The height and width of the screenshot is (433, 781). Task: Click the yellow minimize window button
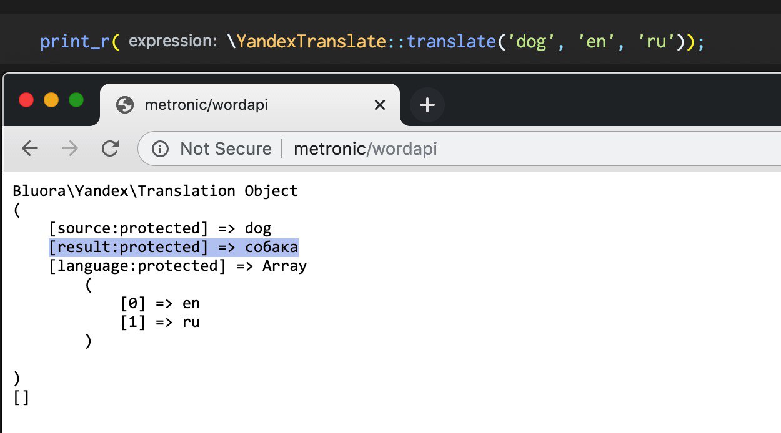pos(51,100)
